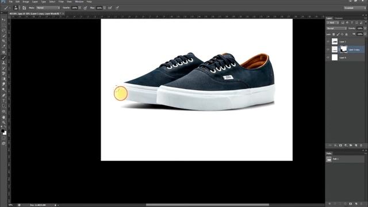Select the Crop tool
This screenshot has height=207, width=368.
3,41
